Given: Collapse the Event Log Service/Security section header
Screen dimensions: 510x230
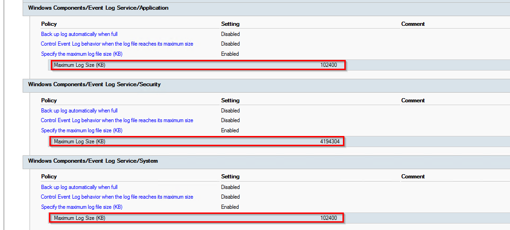Looking at the screenshot, I should click(x=266, y=85).
